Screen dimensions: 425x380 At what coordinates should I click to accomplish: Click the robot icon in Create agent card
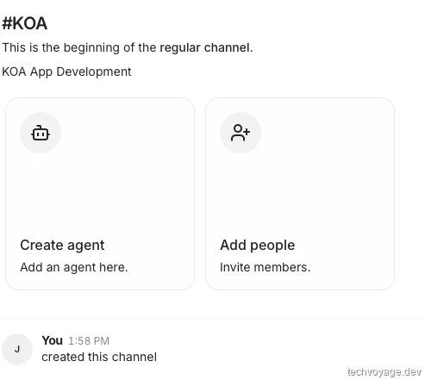[x=41, y=133]
